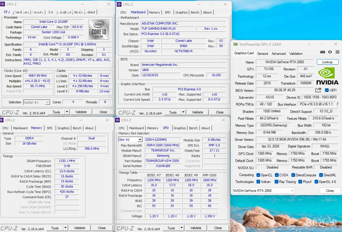Screen dimensions: 342x232
Task: Expand the NVIDIA GeForce RTX 2060 selector
Action: click(x=263, y=191)
